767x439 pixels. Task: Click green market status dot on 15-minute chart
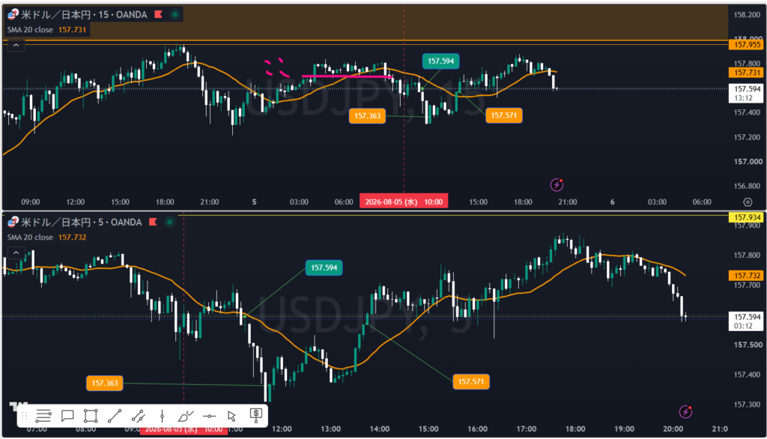175,14
